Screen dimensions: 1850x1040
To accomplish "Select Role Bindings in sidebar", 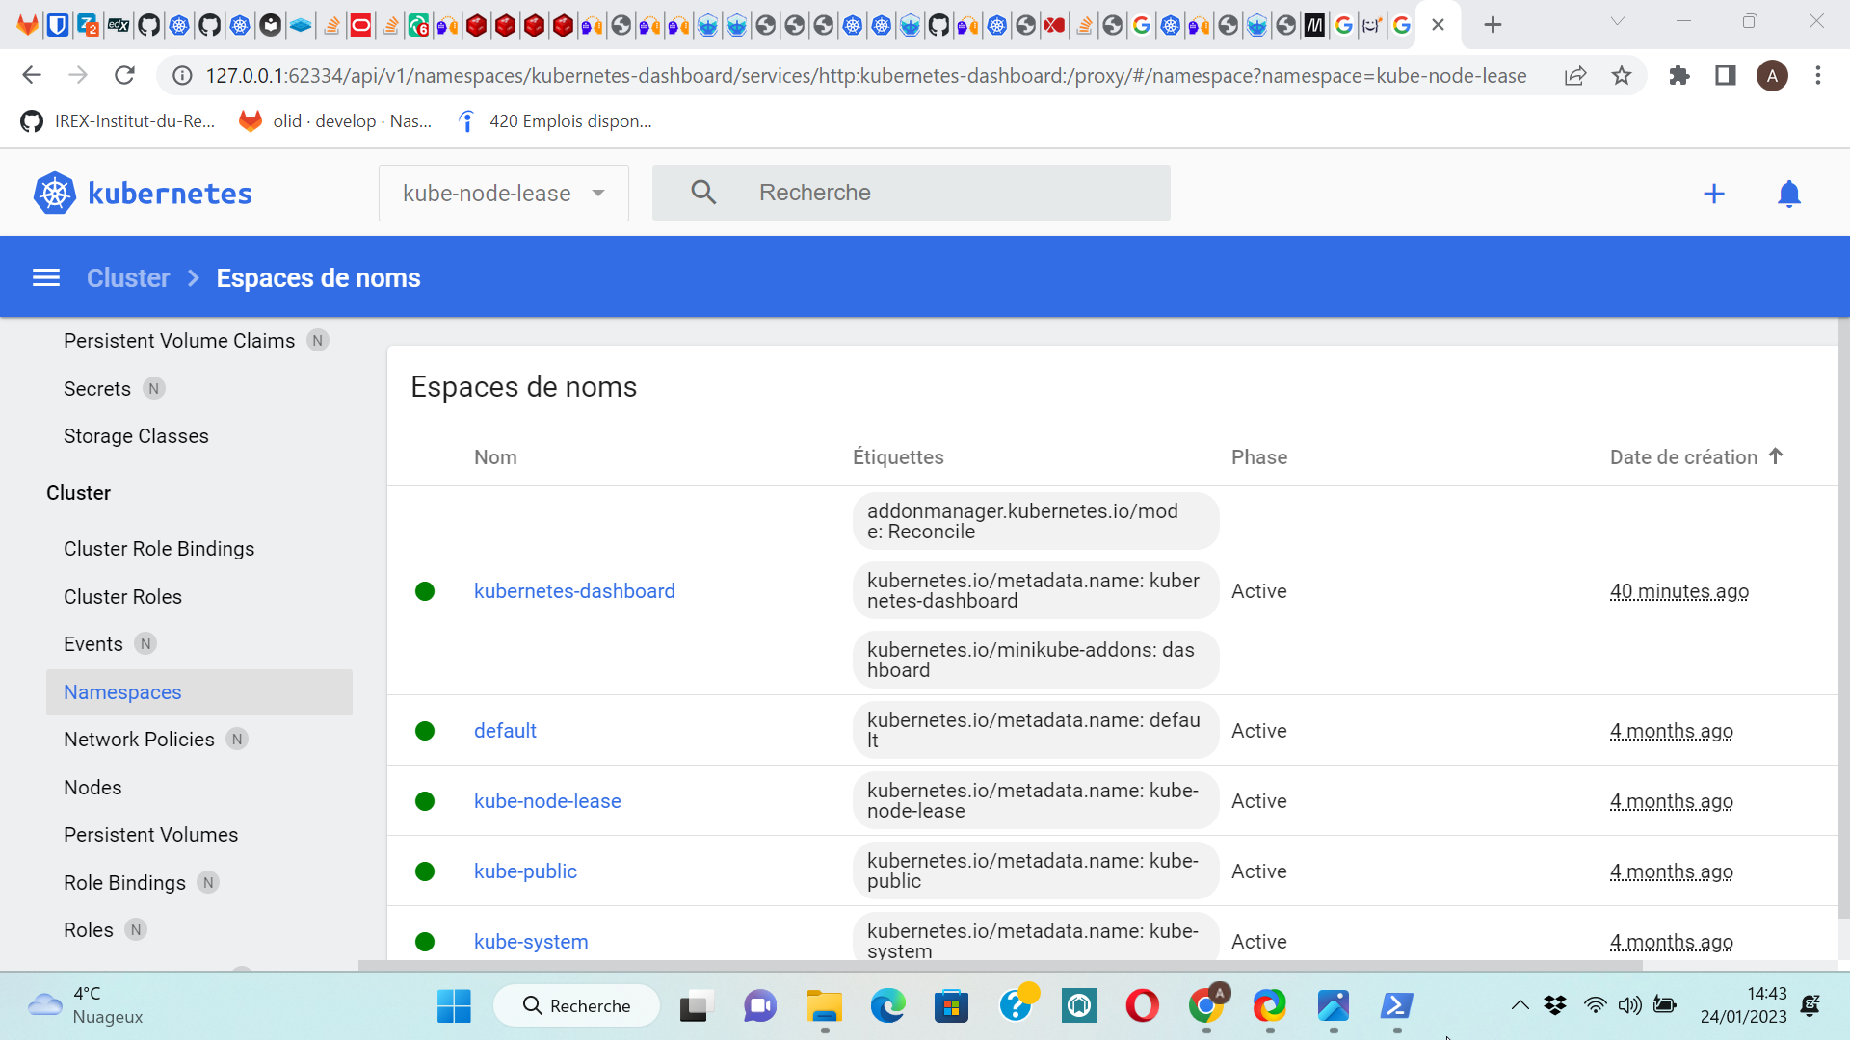I will (124, 883).
